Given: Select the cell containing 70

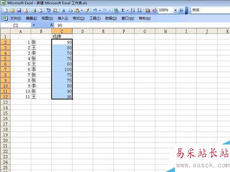Looking at the screenshot, I should coord(62,53).
